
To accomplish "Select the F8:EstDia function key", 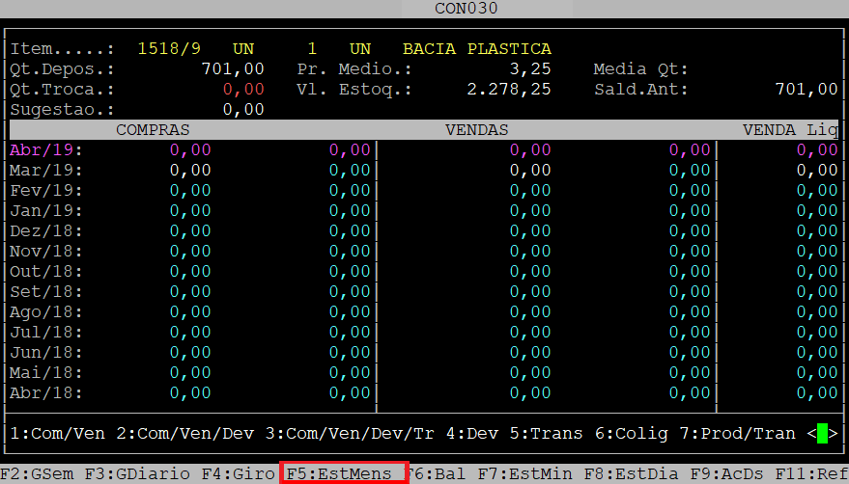I will [x=620, y=473].
